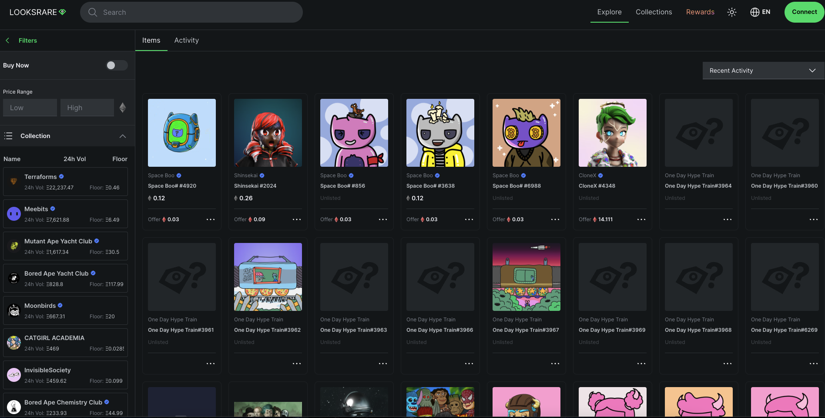Switch to the Activity tab
Screen dimensions: 825x418
187,40
